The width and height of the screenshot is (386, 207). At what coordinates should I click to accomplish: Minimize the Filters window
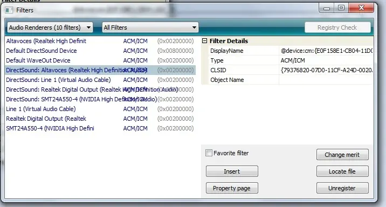327,9
